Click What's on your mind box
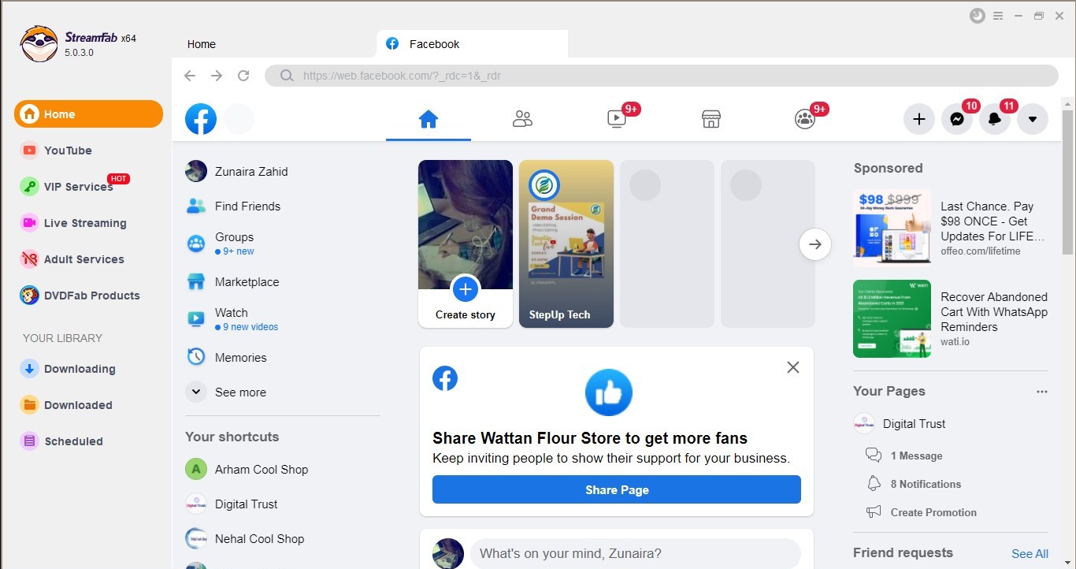 (636, 553)
